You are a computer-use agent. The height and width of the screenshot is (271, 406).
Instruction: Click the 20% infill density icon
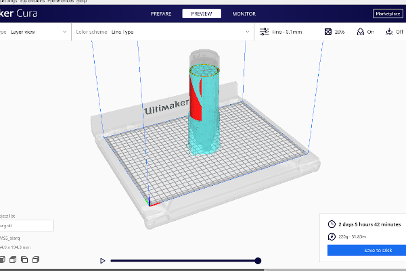point(328,32)
